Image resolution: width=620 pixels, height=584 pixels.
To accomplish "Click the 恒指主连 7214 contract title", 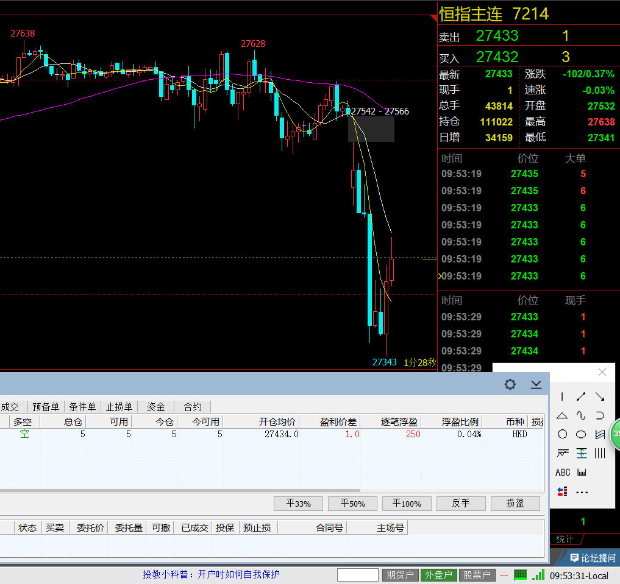I will click(x=494, y=14).
